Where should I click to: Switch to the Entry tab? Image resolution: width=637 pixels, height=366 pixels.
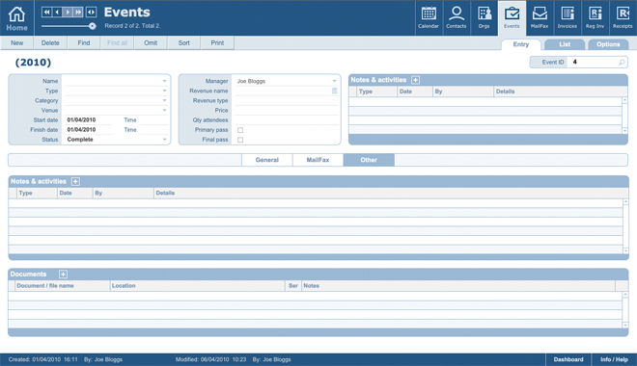click(x=521, y=44)
